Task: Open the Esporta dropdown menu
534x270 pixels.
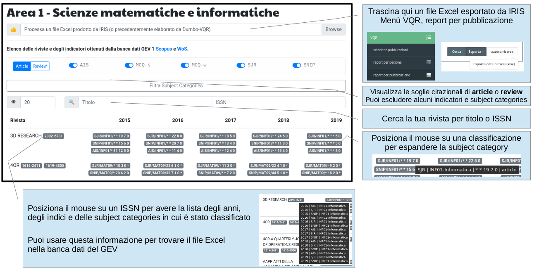Action: (475, 52)
